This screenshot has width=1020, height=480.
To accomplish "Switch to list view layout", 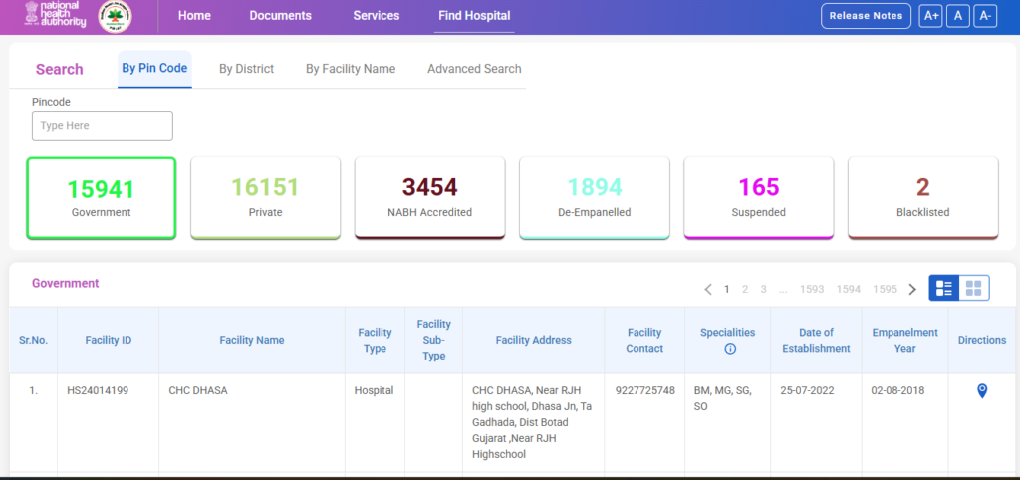I will [944, 288].
